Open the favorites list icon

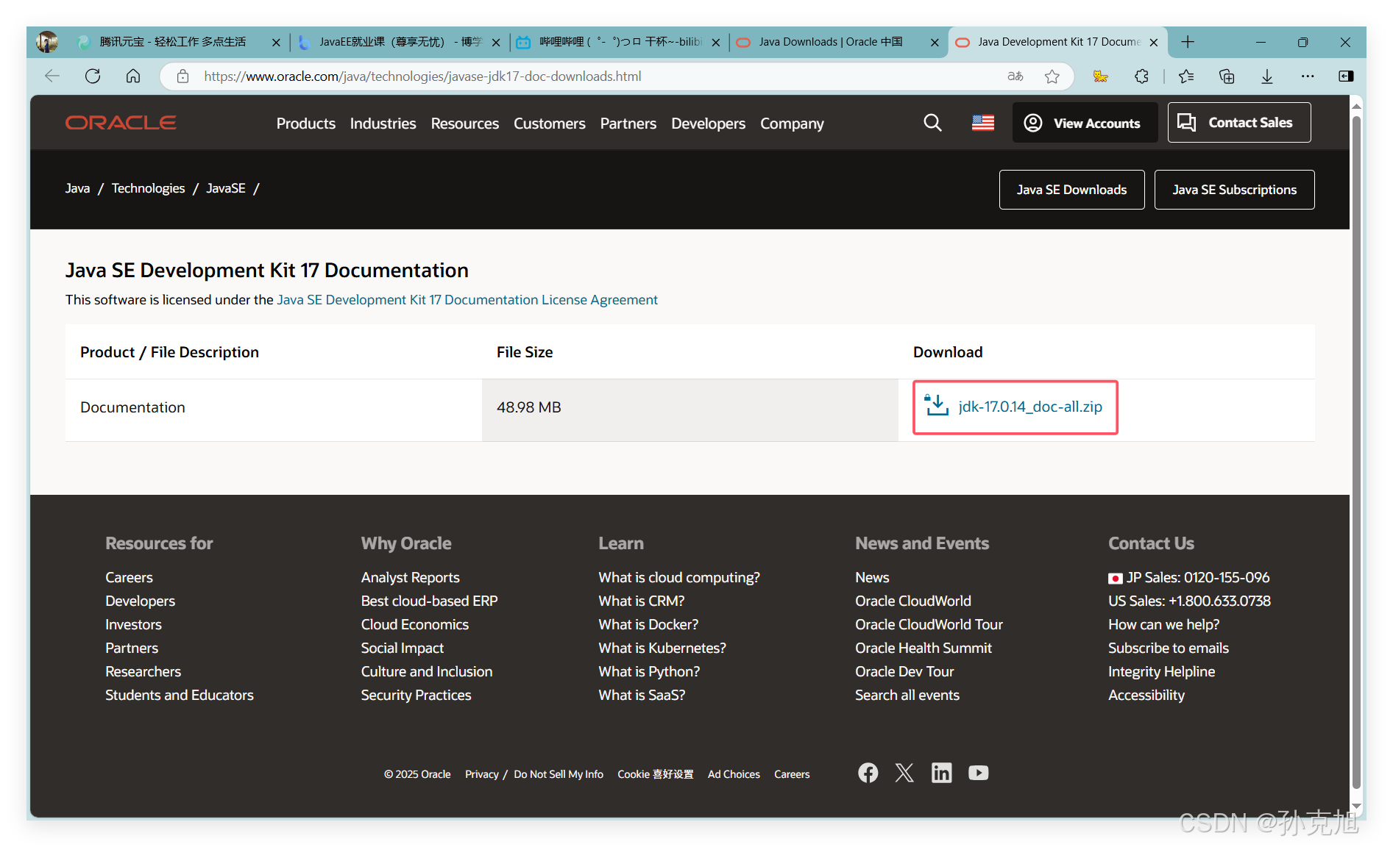(1186, 76)
